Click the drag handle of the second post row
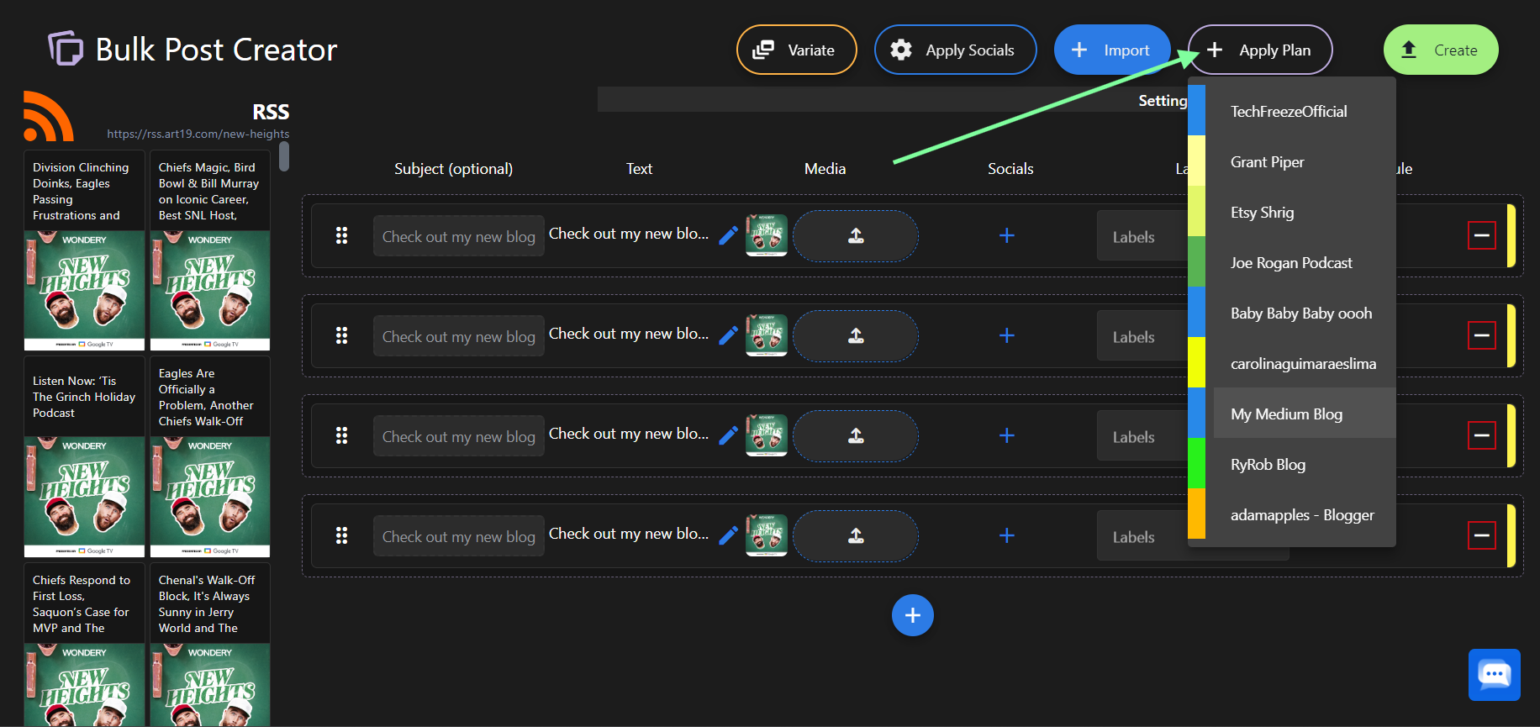1540x727 pixels. click(x=341, y=335)
